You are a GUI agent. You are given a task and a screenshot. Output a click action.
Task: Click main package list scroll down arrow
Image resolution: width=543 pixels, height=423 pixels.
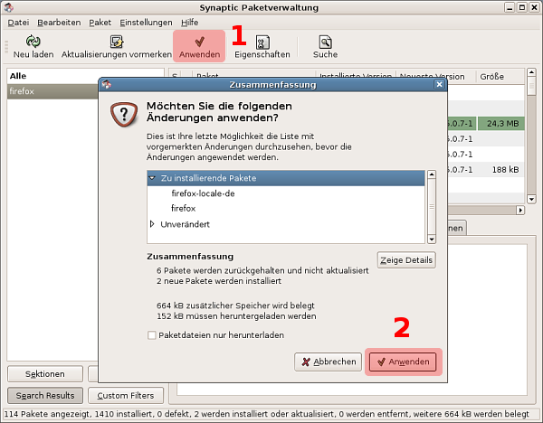(x=531, y=199)
